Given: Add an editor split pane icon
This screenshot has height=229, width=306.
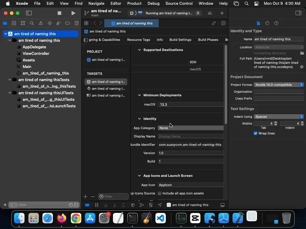Looking at the screenshot, I should [223, 23].
